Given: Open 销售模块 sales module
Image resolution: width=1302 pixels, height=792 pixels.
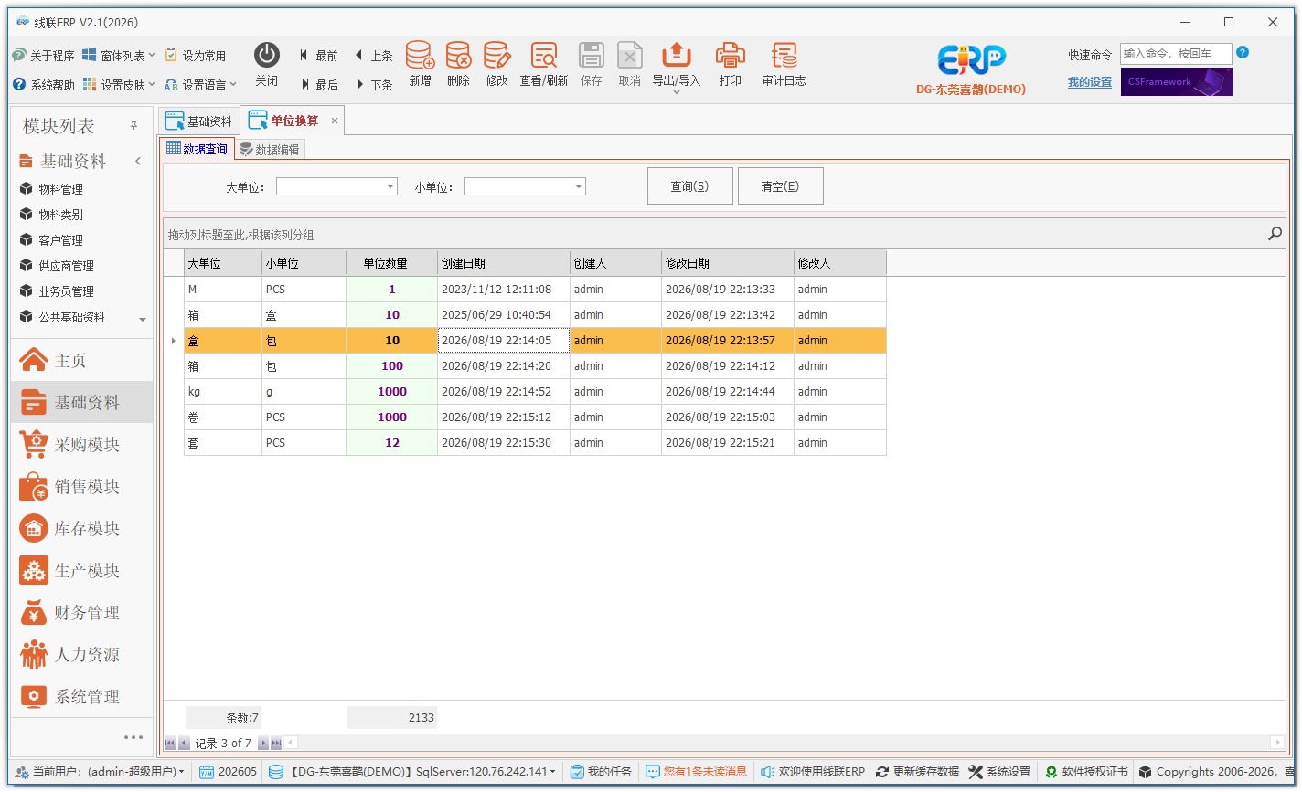Looking at the screenshot, I should (x=81, y=487).
